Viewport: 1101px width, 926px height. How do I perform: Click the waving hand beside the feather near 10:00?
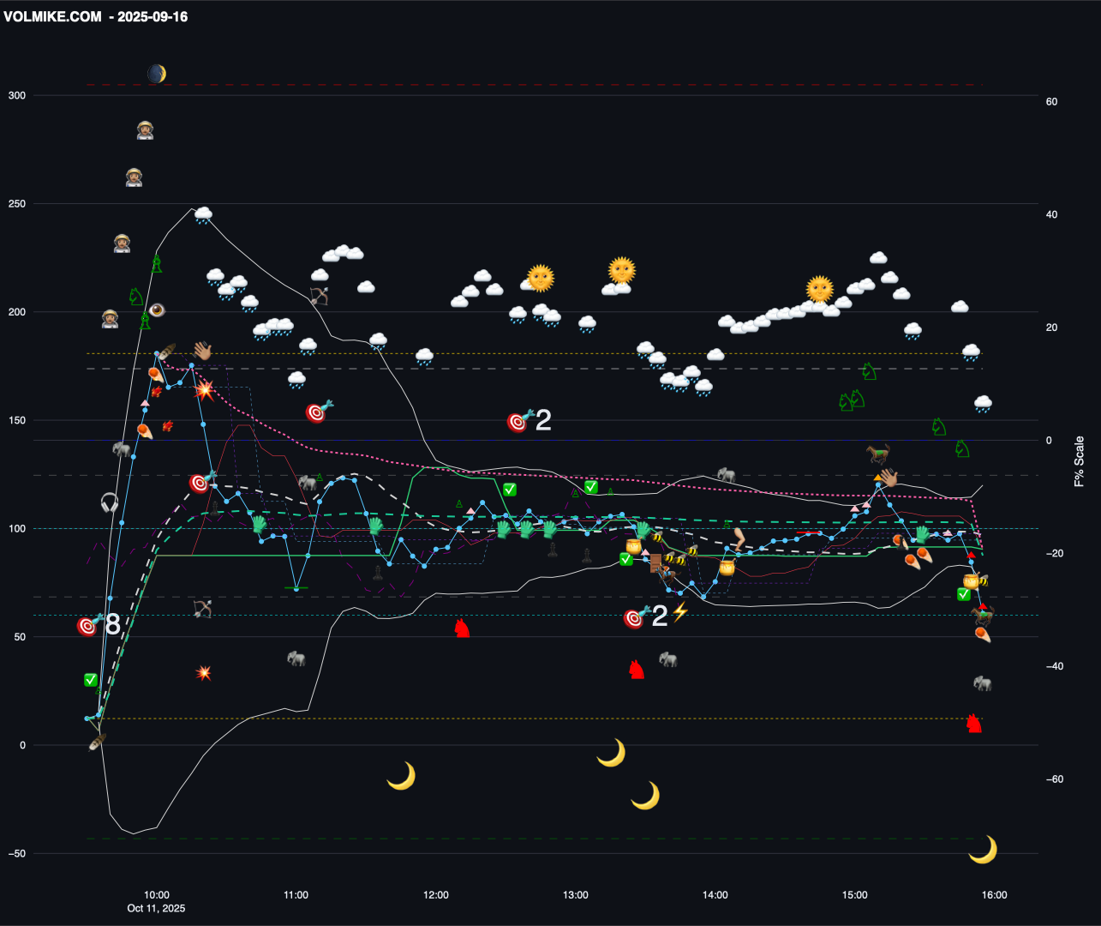pyautogui.click(x=203, y=351)
